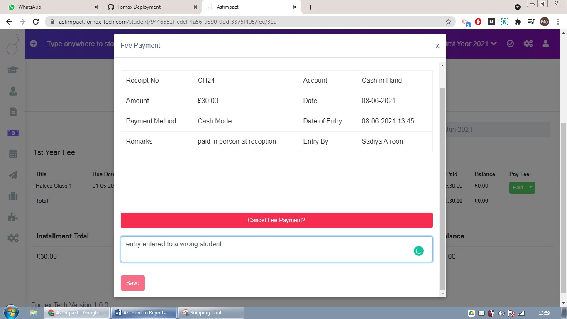Open Account to Reports Word taskbar item
Image resolution: width=567 pixels, height=319 pixels.
[x=144, y=313]
